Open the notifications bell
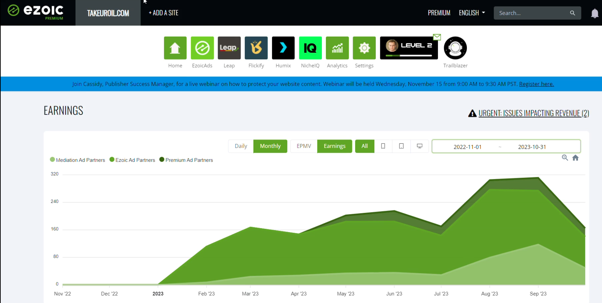 click(x=594, y=13)
